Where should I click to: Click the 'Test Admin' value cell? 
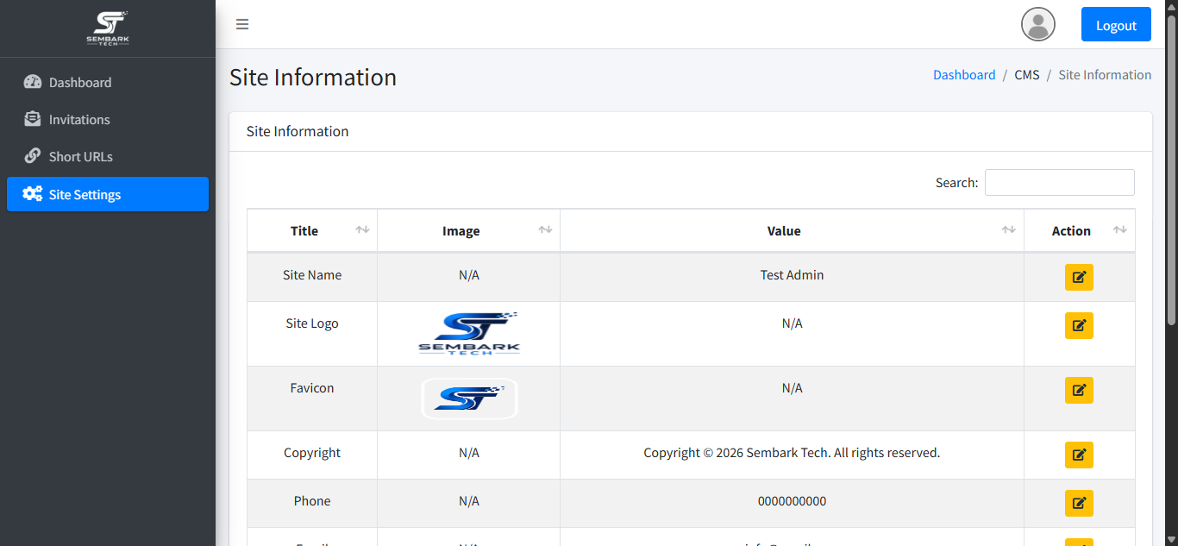point(793,275)
